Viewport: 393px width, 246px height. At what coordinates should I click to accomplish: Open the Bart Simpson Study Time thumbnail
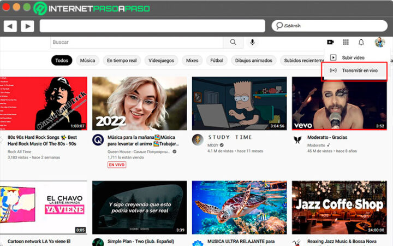[239, 103]
